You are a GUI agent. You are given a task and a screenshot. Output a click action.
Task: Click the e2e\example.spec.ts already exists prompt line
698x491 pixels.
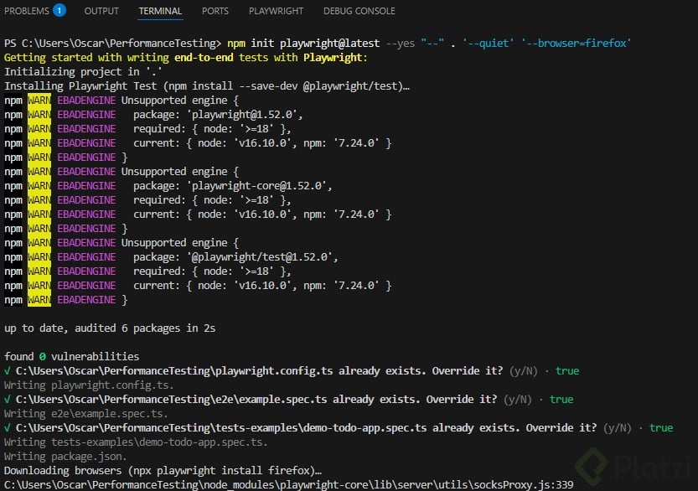click(x=288, y=400)
